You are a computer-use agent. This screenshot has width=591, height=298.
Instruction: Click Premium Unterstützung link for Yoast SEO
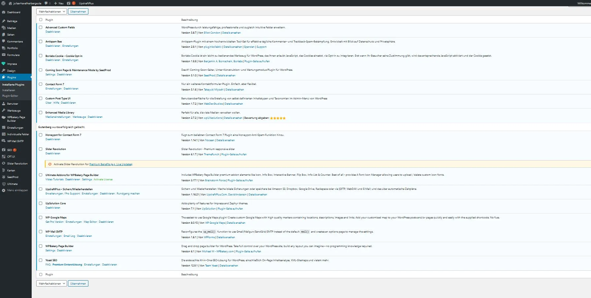pyautogui.click(x=67, y=265)
